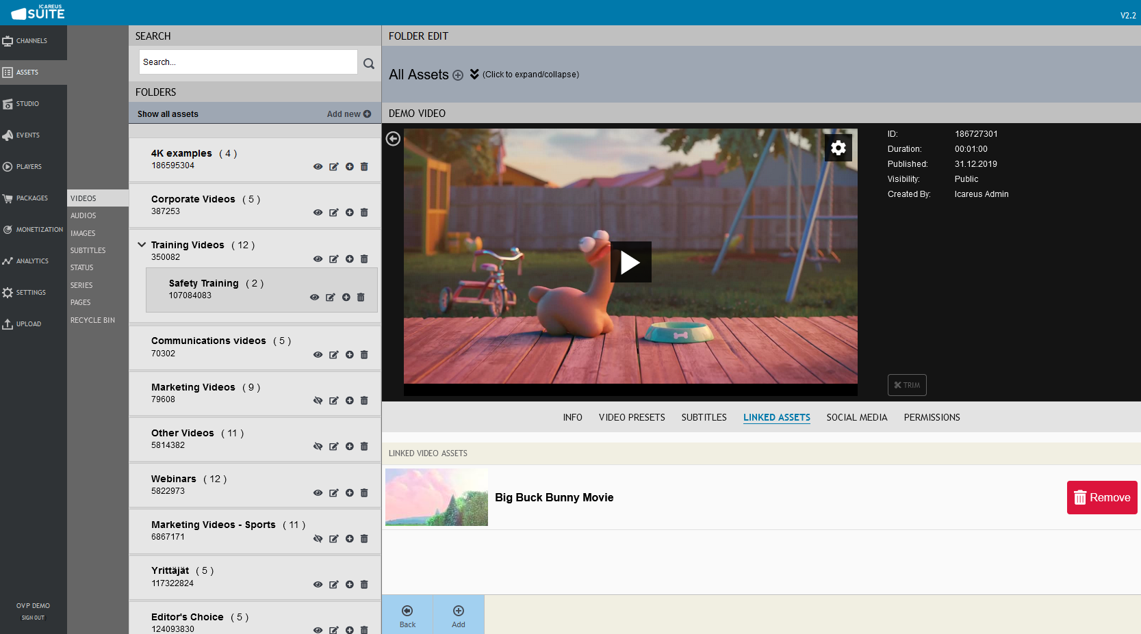Image resolution: width=1141 pixels, height=634 pixels.
Task: Open the Video Presets tab
Action: pyautogui.click(x=631, y=417)
